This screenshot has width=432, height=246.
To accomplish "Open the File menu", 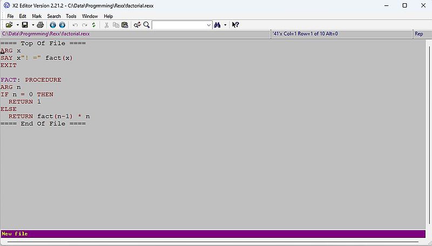I will point(10,16).
